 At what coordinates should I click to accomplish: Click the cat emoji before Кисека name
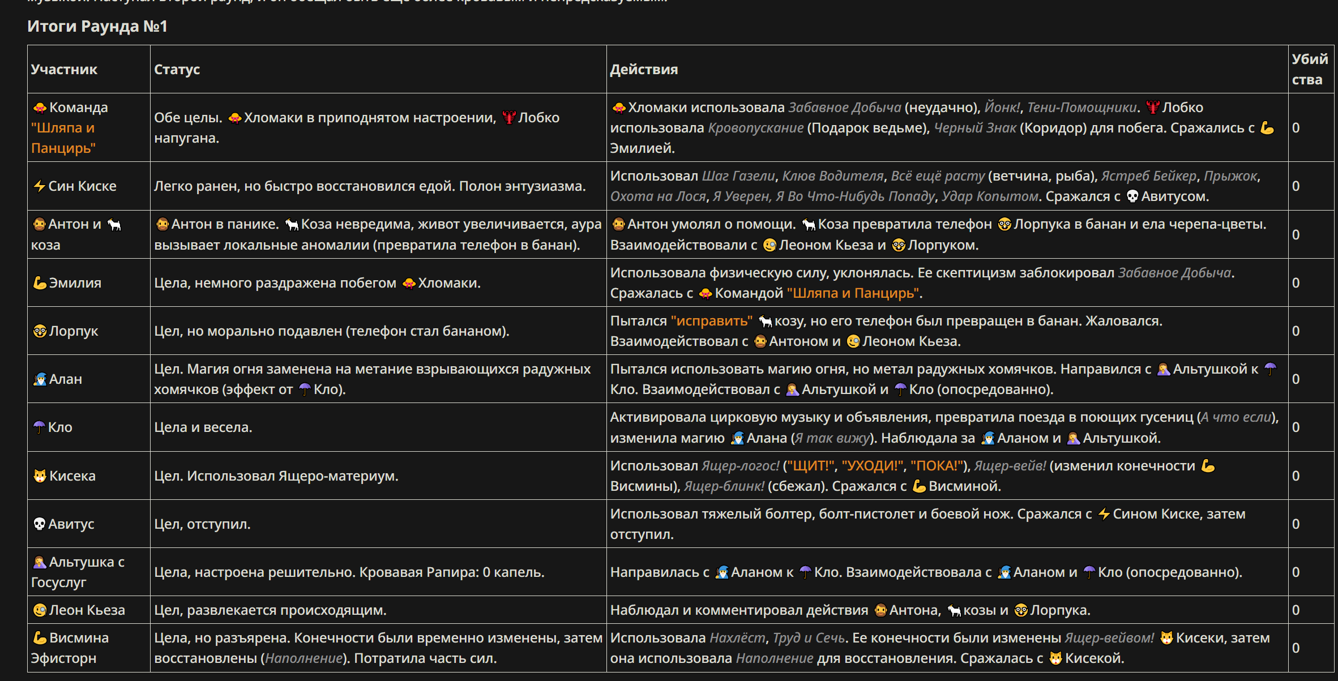pos(40,476)
